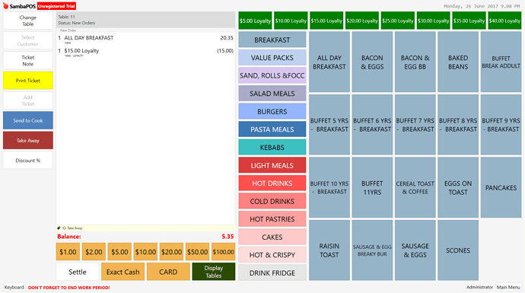This screenshot has height=293, width=525.
Task: Add RAISIN TOAST to the order
Action: 329,250
